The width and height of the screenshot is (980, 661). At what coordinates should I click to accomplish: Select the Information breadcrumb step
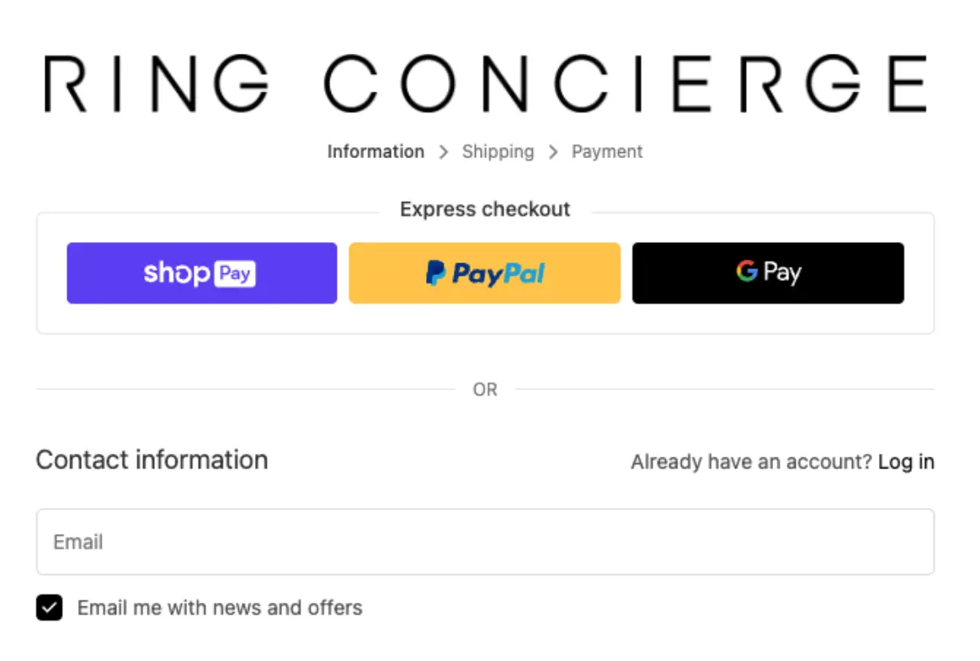coord(375,151)
